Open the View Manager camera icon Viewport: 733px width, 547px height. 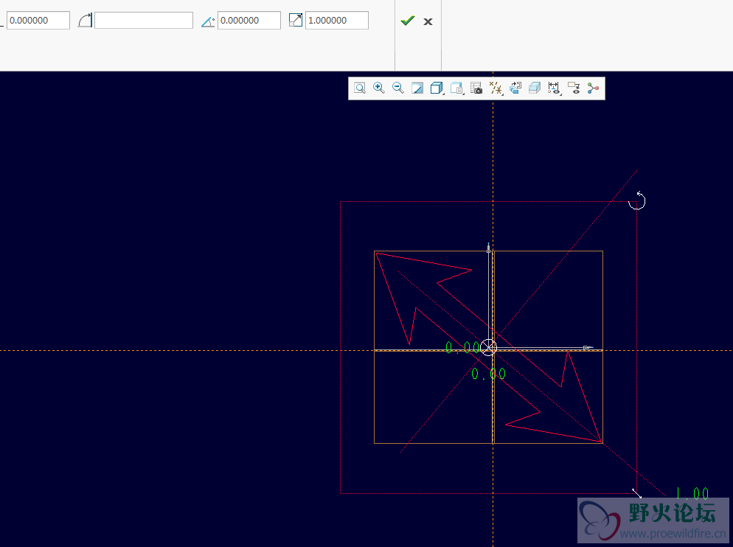476,88
